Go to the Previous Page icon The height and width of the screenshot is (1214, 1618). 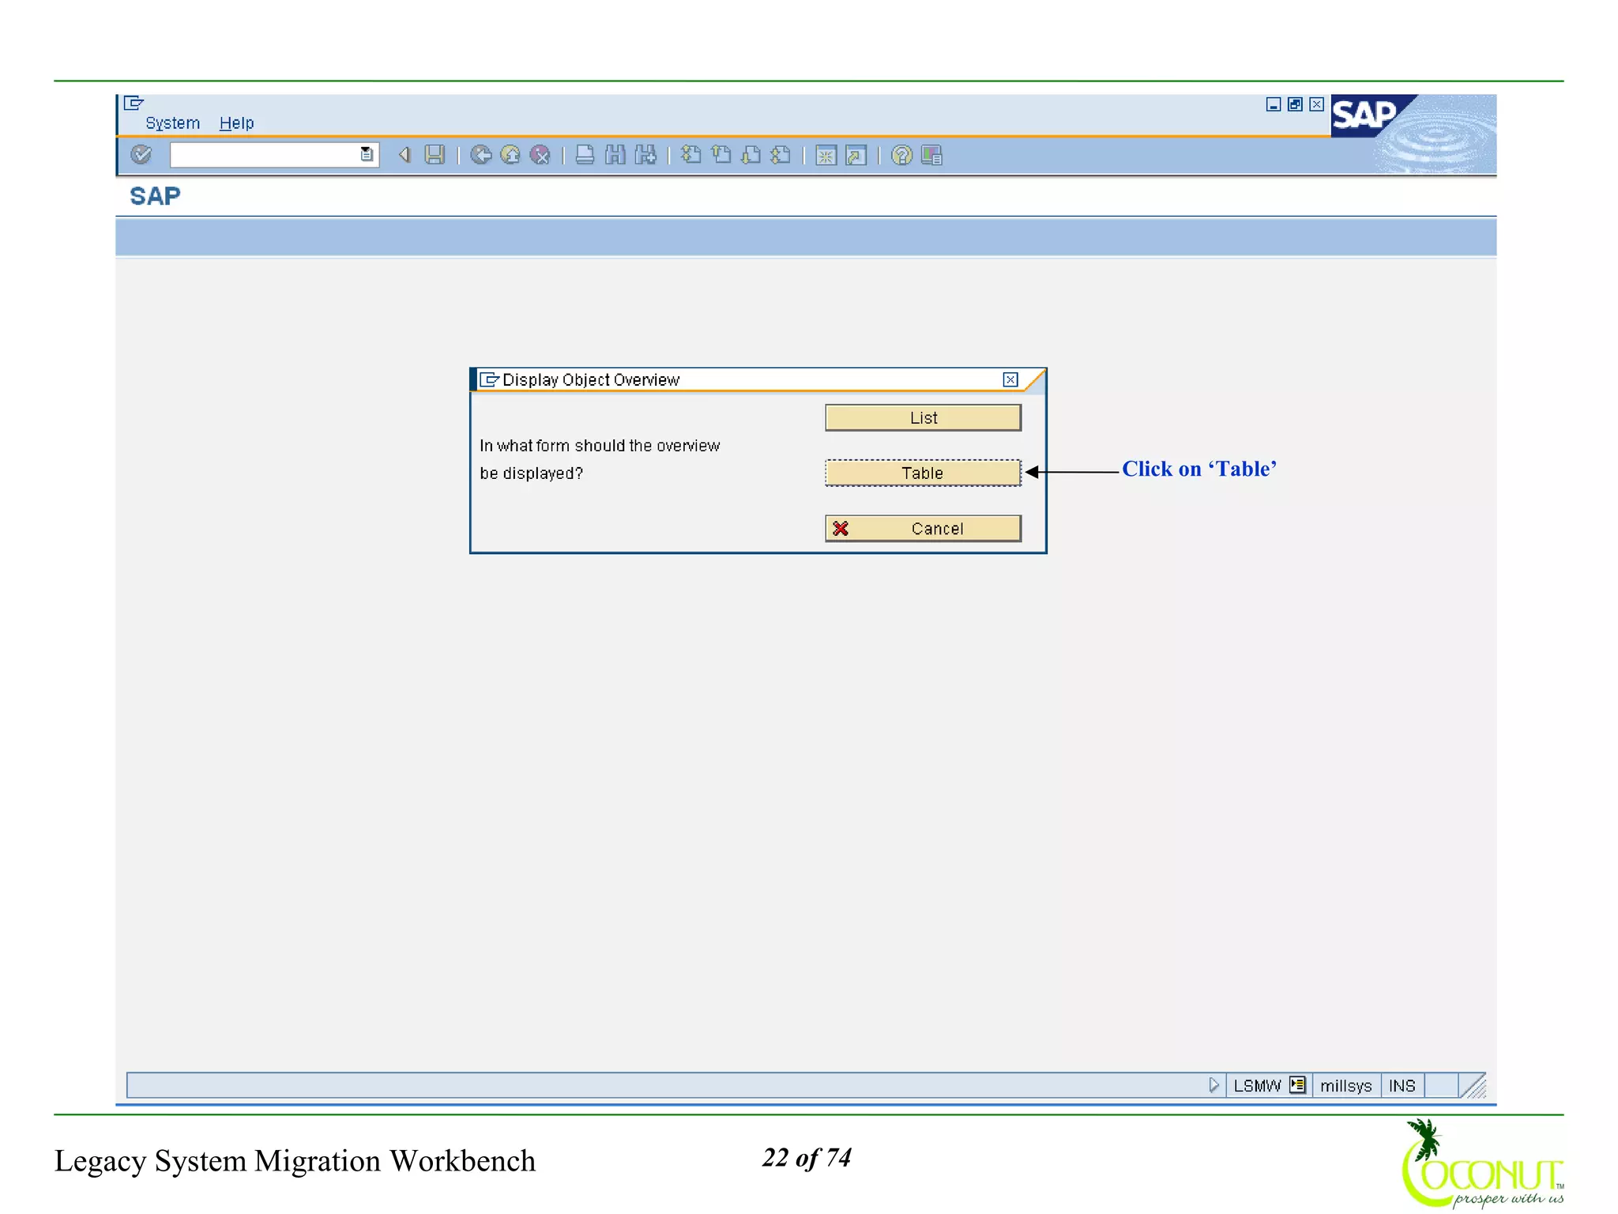[x=721, y=155]
